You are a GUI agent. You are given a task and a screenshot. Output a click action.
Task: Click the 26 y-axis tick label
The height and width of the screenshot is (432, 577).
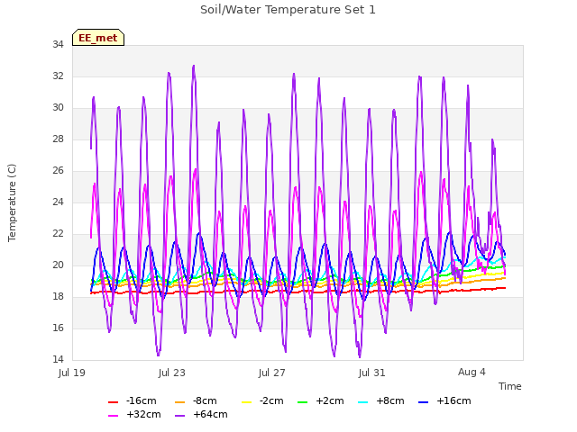tap(58, 170)
